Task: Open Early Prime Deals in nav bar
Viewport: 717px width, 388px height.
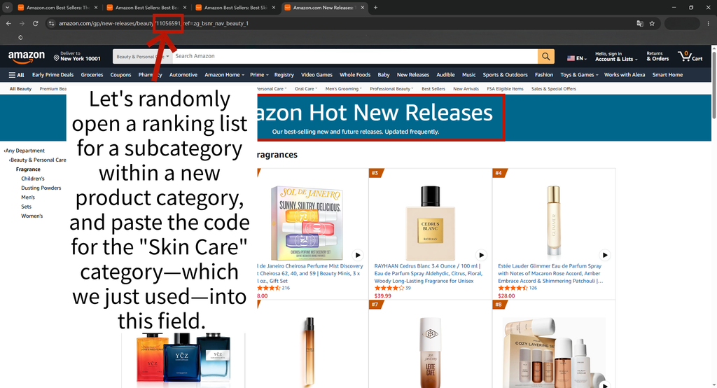Action: pyautogui.click(x=53, y=74)
